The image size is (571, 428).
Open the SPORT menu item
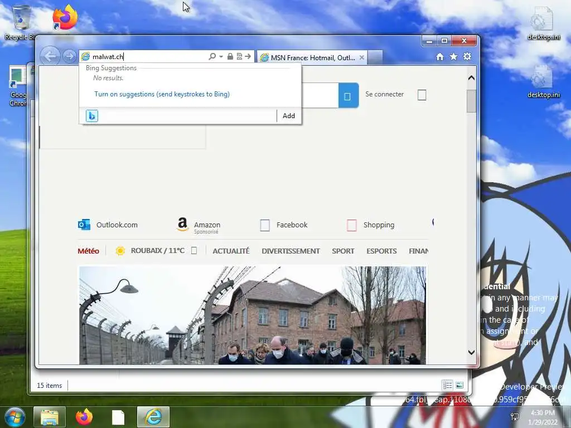[343, 251]
